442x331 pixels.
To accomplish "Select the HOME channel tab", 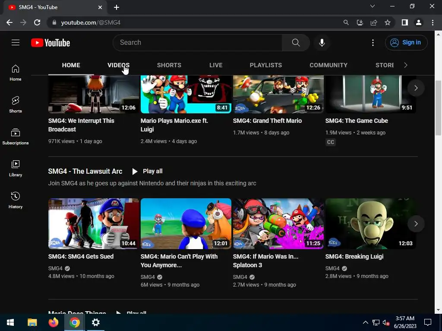I will pyautogui.click(x=71, y=66).
